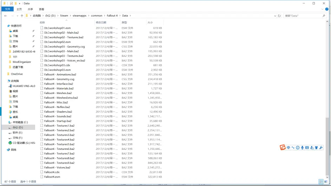The height and width of the screenshot is (186, 331).
Task: Click file icon of Fallout4.esm
Action: pyautogui.click(x=42, y=177)
